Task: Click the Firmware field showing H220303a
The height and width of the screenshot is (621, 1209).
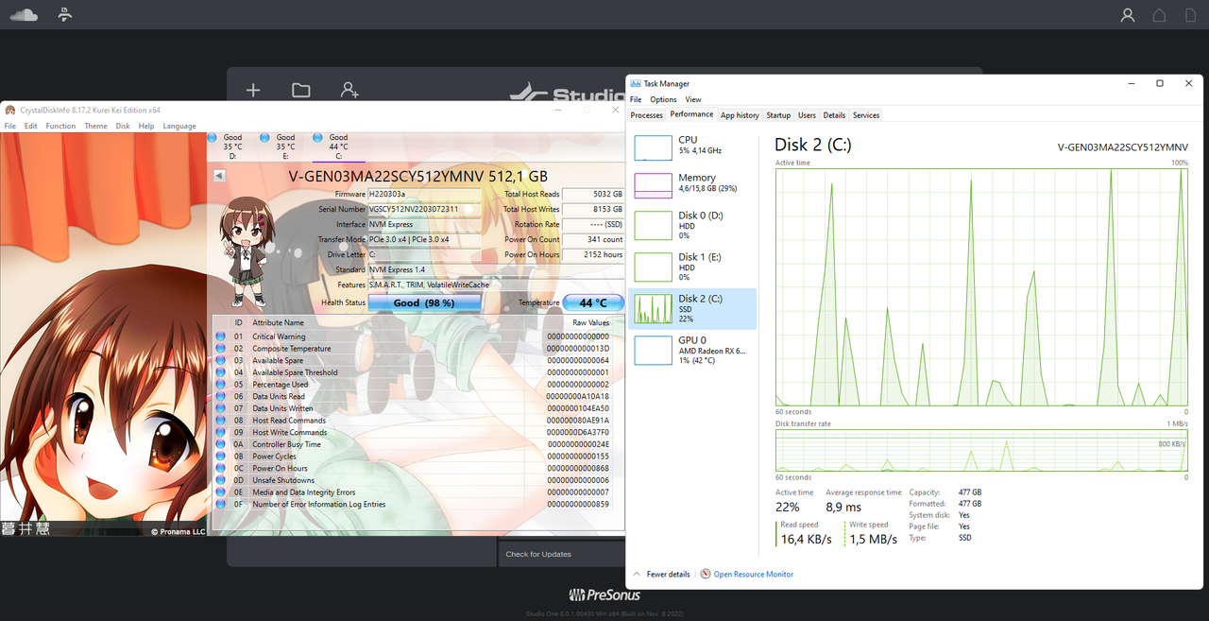Action: (424, 194)
